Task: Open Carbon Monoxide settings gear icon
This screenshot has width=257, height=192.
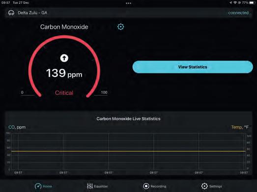Action: click(120, 27)
